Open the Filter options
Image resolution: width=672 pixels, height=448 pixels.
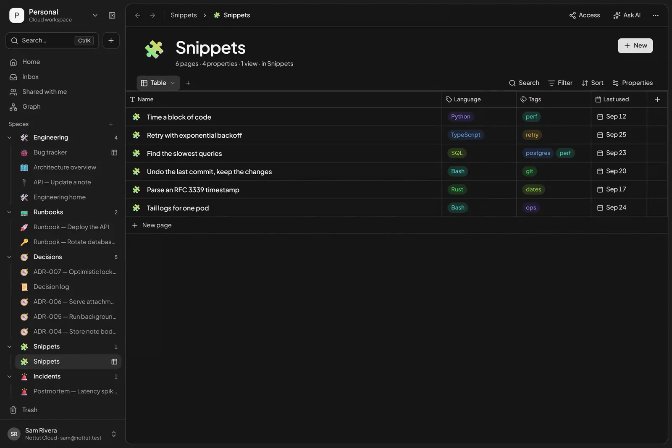pos(560,83)
